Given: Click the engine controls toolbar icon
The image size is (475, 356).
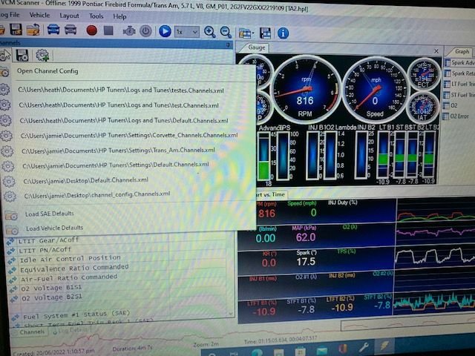Looking at the screenshot, I should [128, 31].
